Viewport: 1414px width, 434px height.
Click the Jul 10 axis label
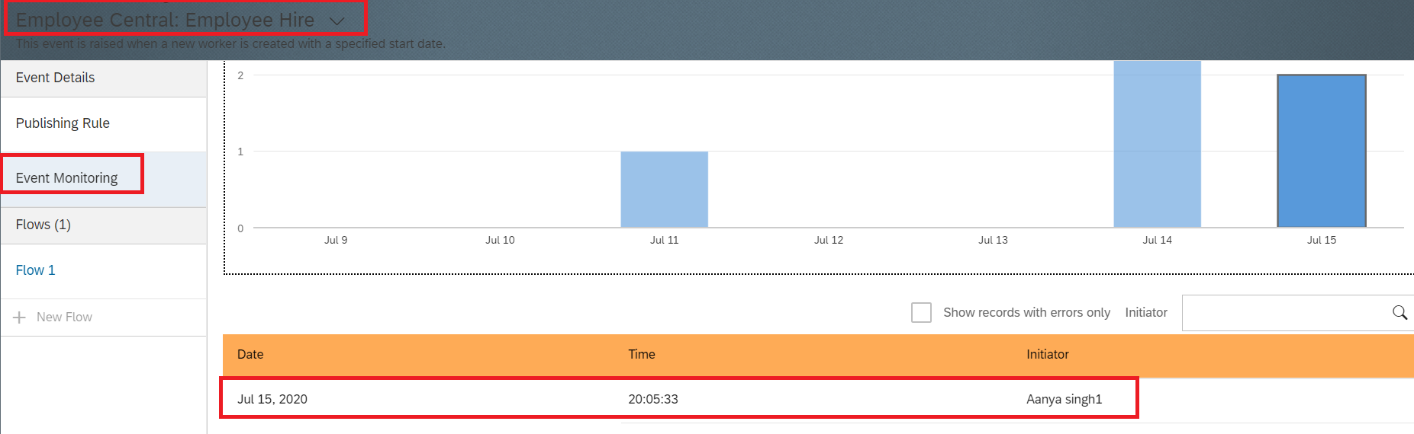pyautogui.click(x=500, y=240)
